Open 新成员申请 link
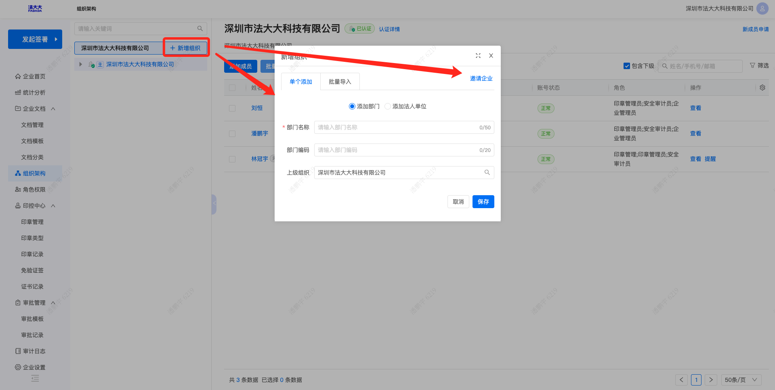775x390 pixels. tap(756, 29)
